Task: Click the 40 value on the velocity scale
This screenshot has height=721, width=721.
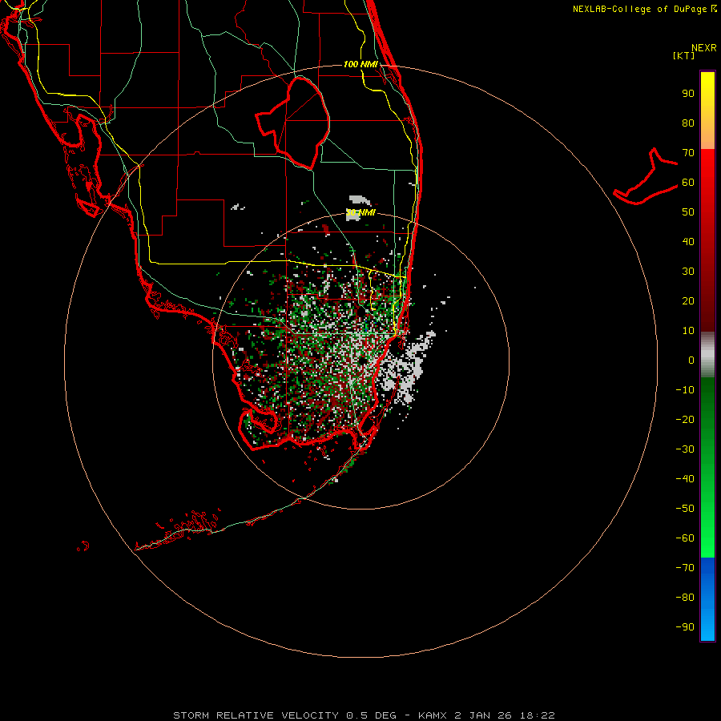Action: [688, 242]
